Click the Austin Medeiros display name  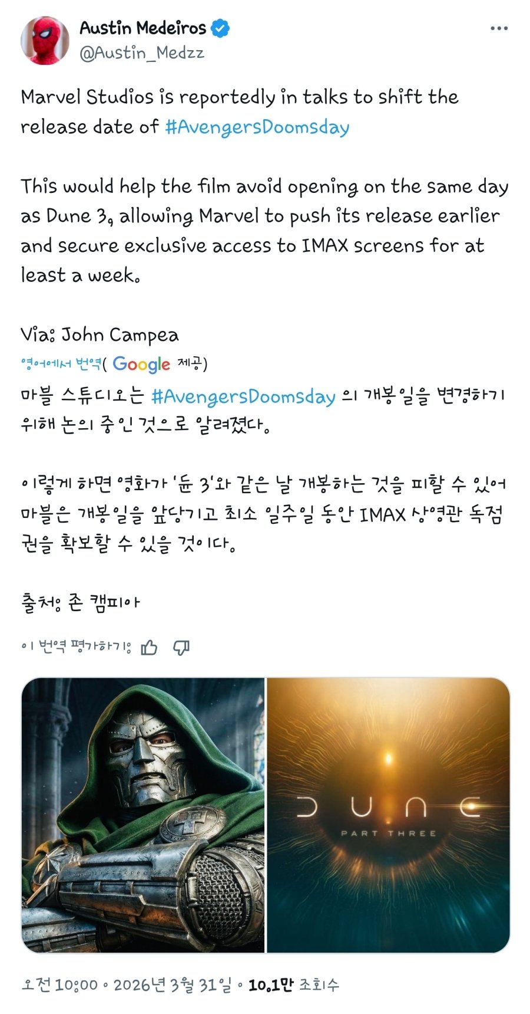click(143, 28)
